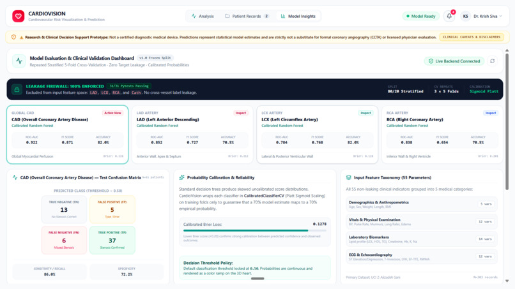Open the Demographics & Anthropometrics category row

422,204
